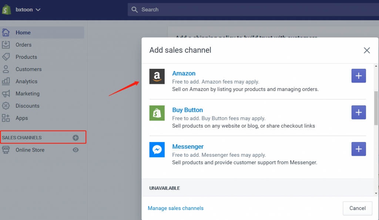The width and height of the screenshot is (379, 220).
Task: Click the Discounts badge icon
Action: pos(6,106)
